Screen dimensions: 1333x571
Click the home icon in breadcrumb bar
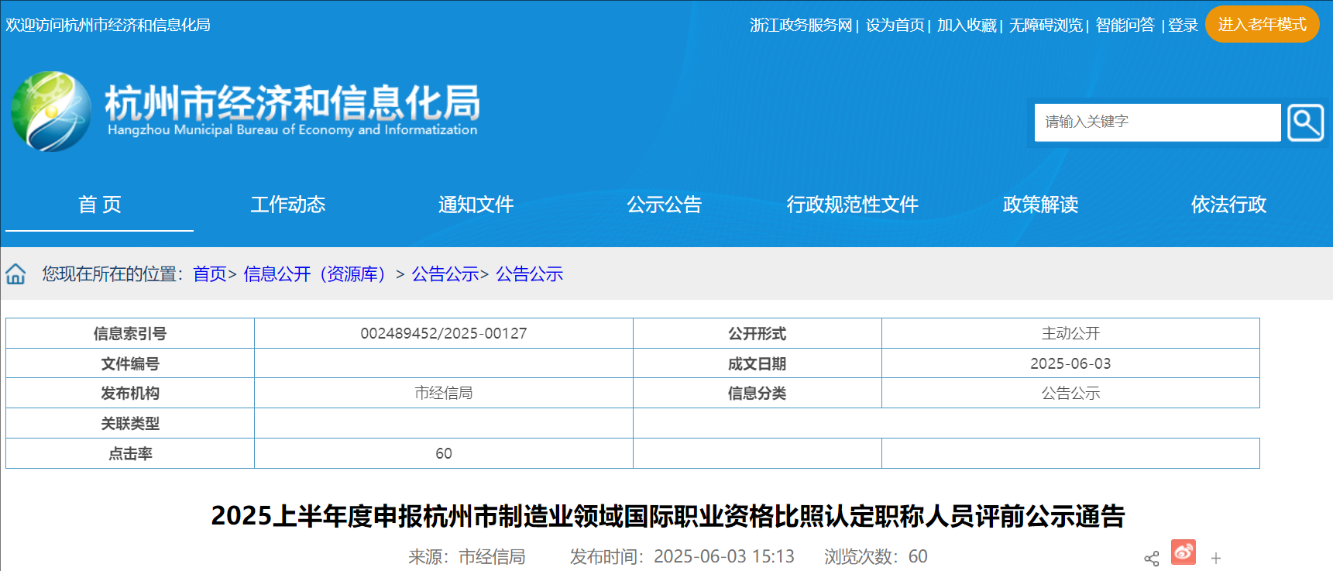(15, 273)
